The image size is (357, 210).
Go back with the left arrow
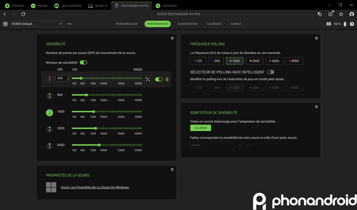pyautogui.click(x=5, y=14)
